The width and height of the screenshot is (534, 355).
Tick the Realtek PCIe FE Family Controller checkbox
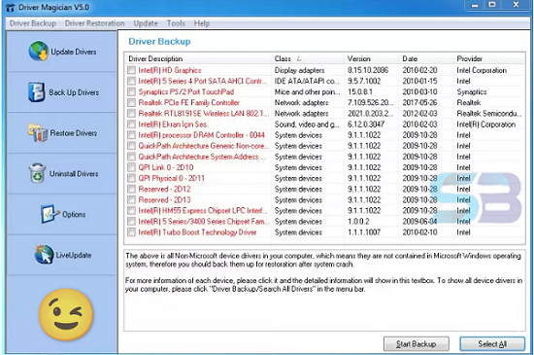131,103
